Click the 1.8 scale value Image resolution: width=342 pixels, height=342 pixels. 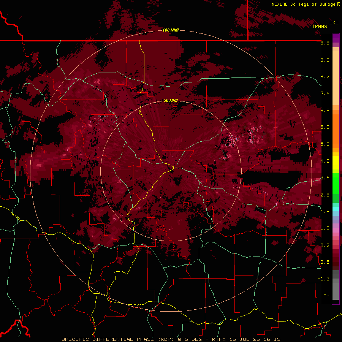pos(325,212)
